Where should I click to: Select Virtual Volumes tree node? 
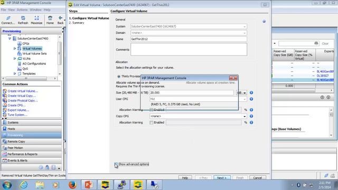pos(32,49)
